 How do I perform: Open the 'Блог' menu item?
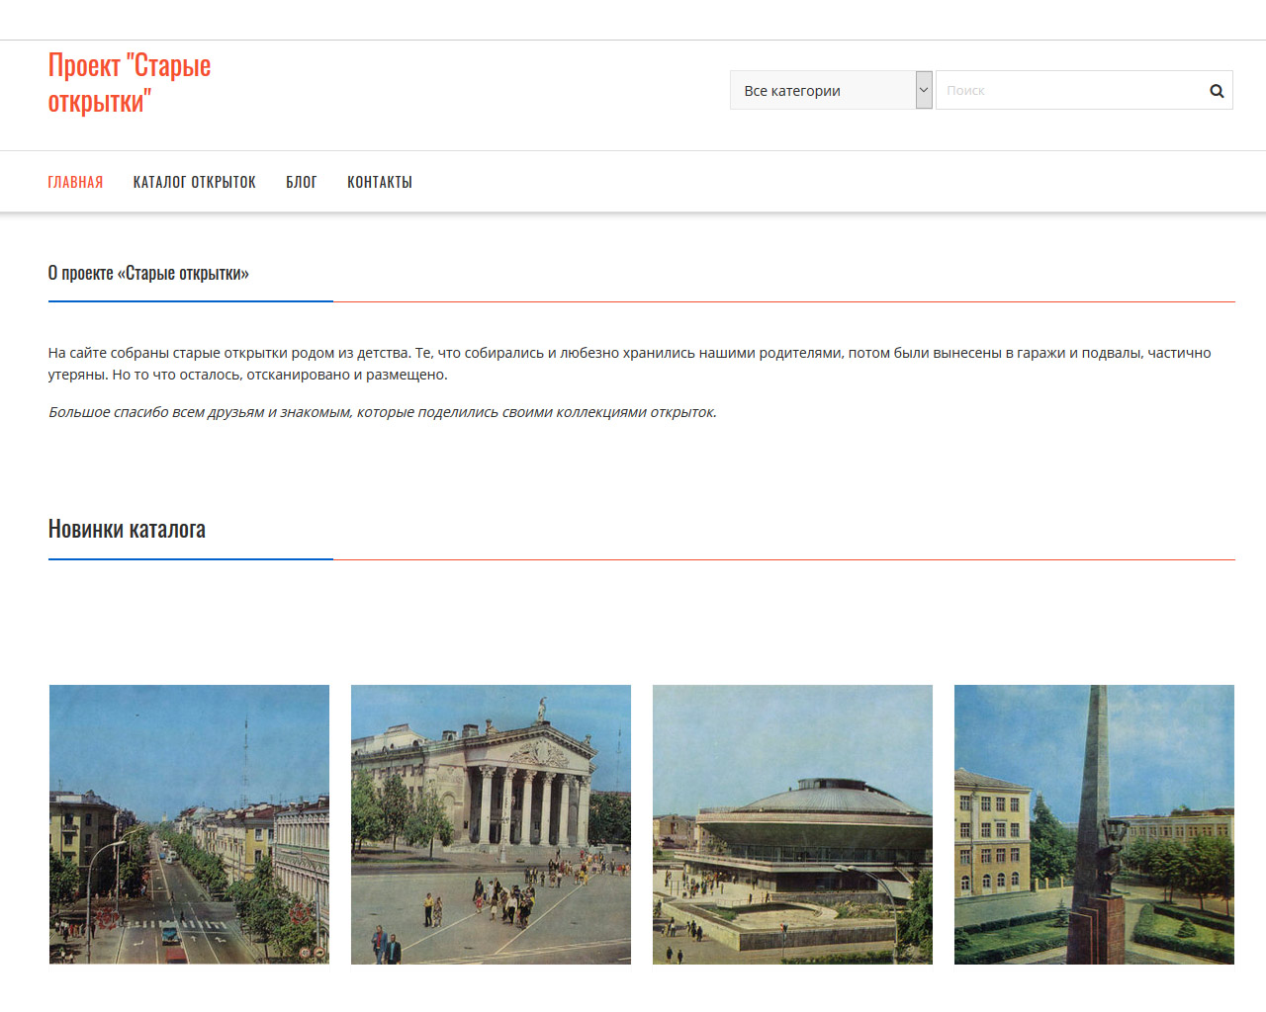302,182
